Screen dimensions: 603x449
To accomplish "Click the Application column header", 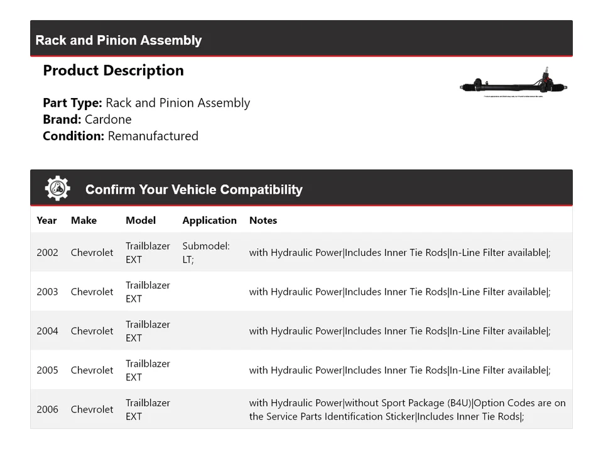I will coord(209,220).
